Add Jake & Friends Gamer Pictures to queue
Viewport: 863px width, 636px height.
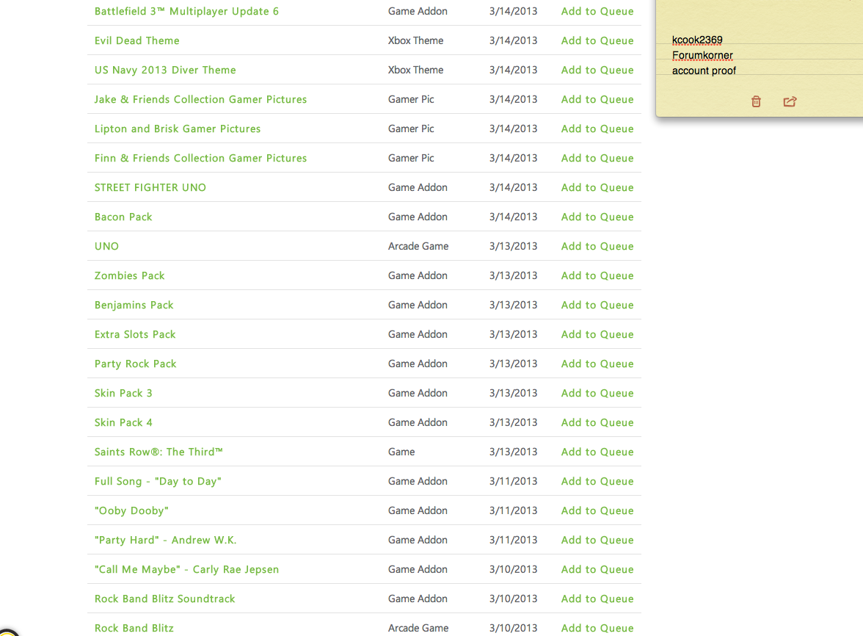(x=597, y=99)
